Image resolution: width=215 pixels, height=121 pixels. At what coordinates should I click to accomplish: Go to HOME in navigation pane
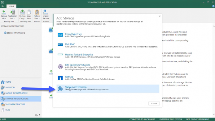click(8, 82)
